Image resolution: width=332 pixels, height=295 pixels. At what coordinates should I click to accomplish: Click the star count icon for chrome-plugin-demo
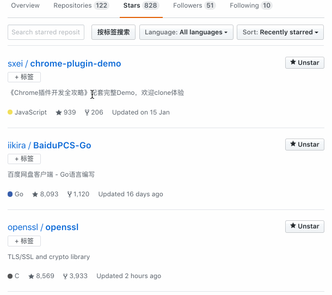(x=59, y=112)
